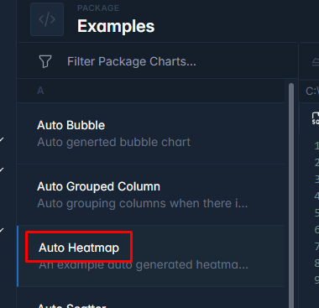Image resolution: width=319 pixels, height=308 pixels.
Task: Click the funnel filter icon
Action: pyautogui.click(x=45, y=61)
